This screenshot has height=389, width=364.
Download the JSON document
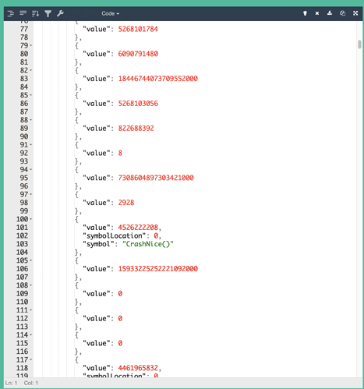coord(330,13)
